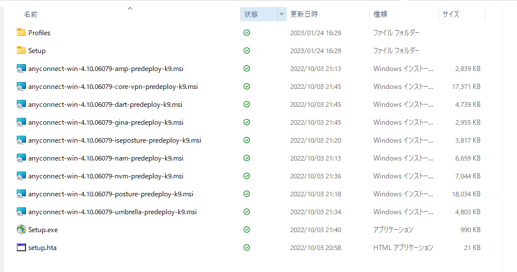
Task: Click the 2,955 KB size value
Action: click(x=467, y=122)
